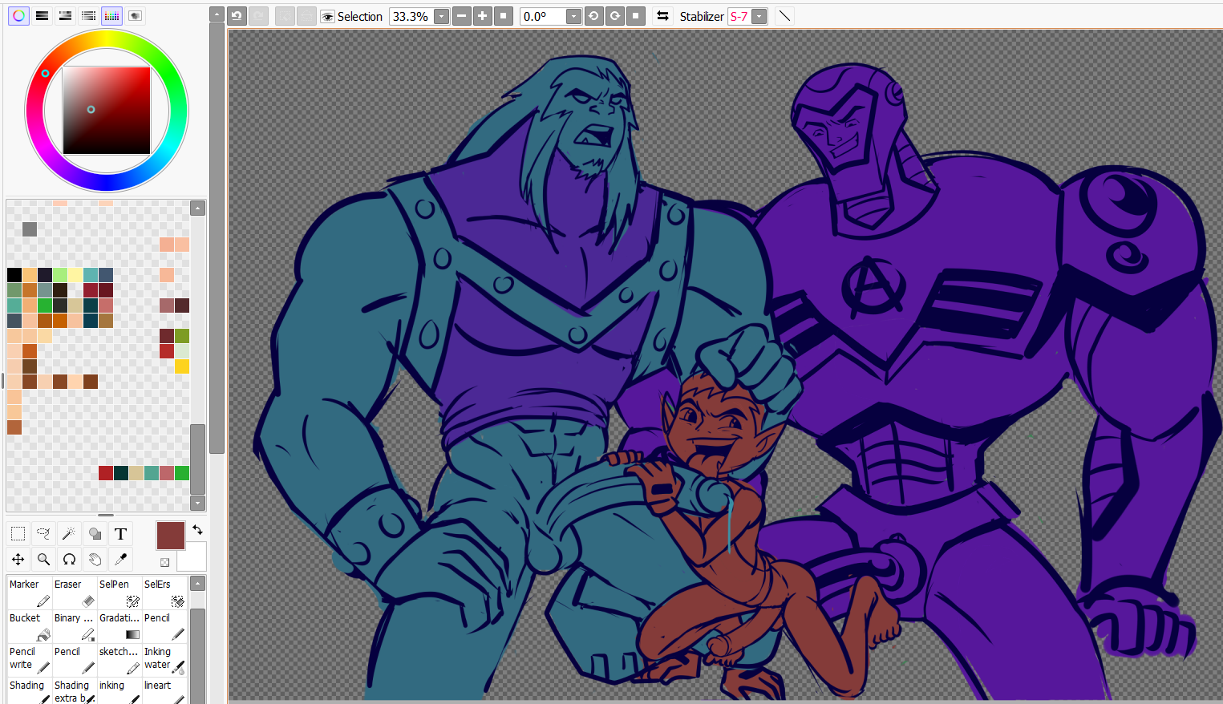Select the Eraser brush preset
Image resolution: width=1223 pixels, height=704 pixels.
(74, 593)
